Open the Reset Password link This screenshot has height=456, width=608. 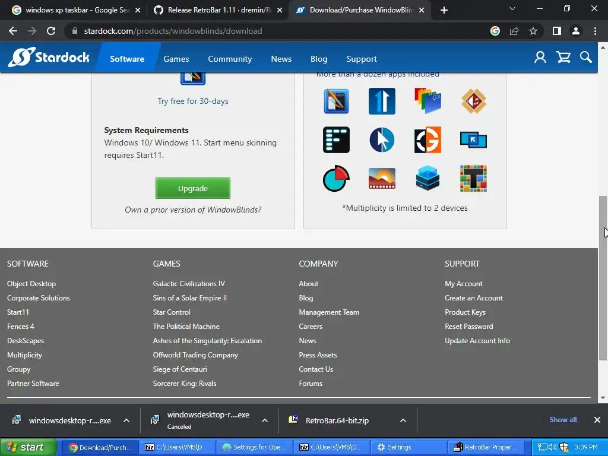(469, 327)
